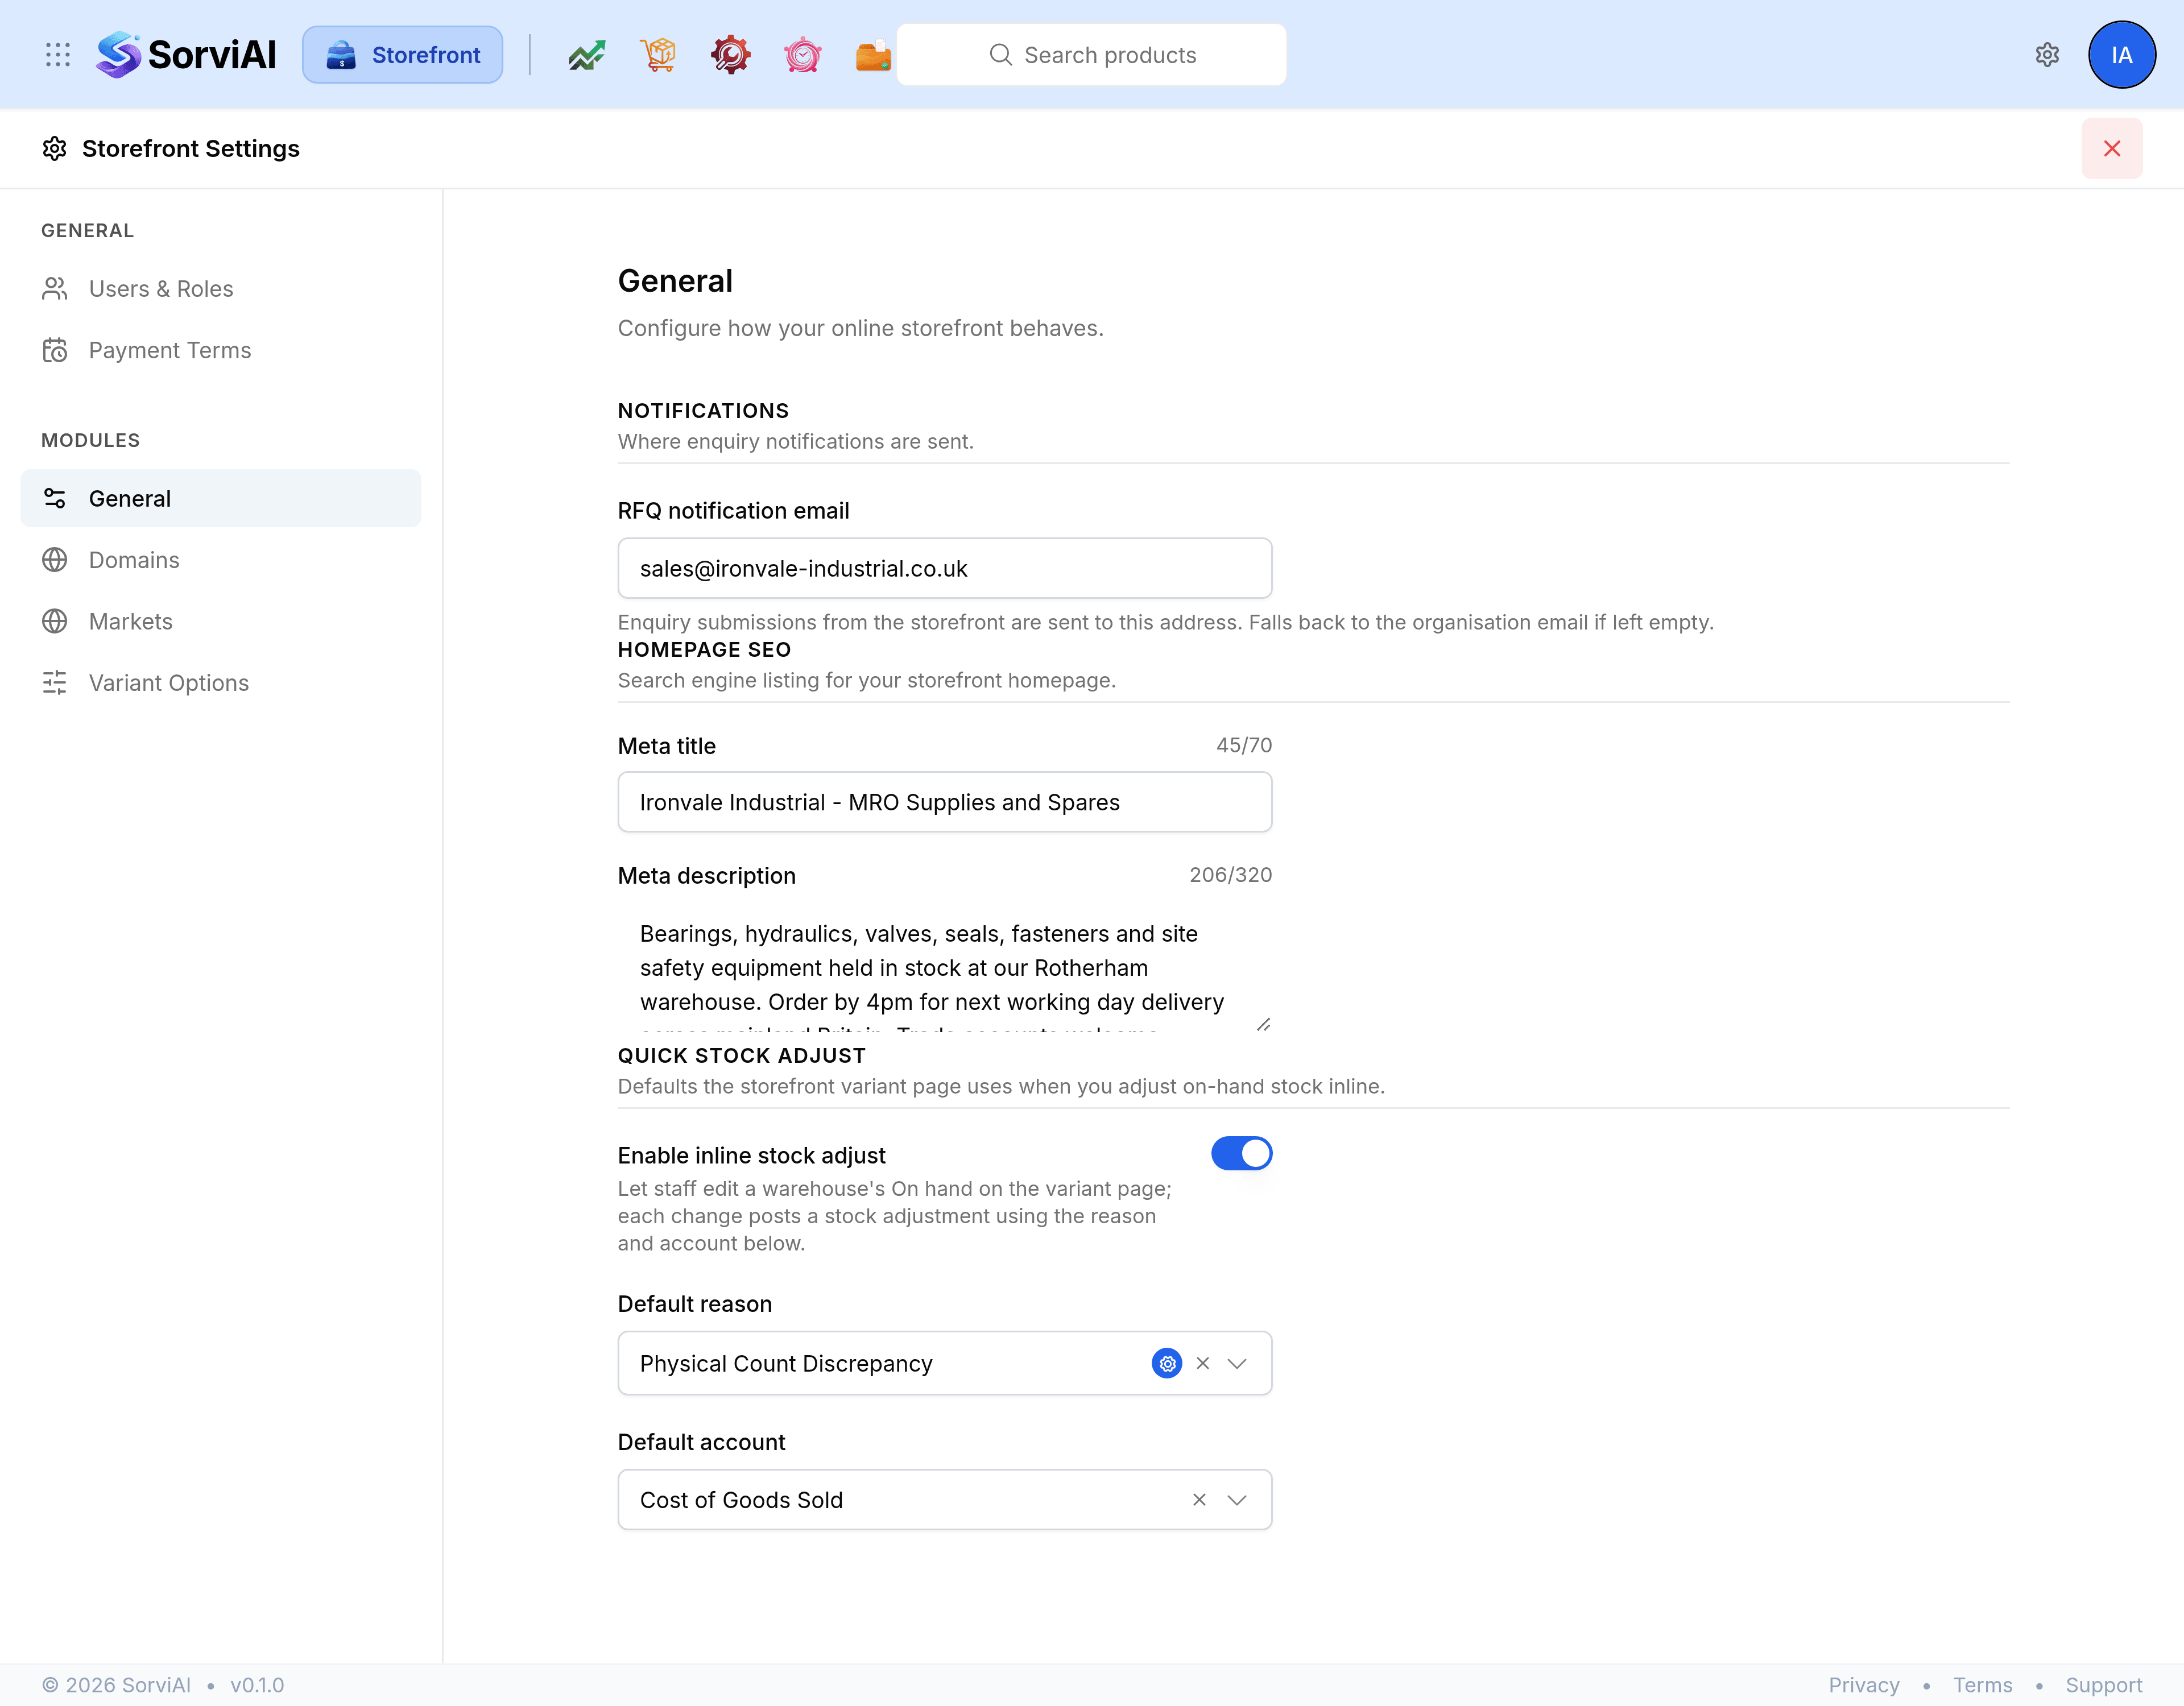
Task: Clear the Cost of Goods Sold selection
Action: pos(1199,1500)
